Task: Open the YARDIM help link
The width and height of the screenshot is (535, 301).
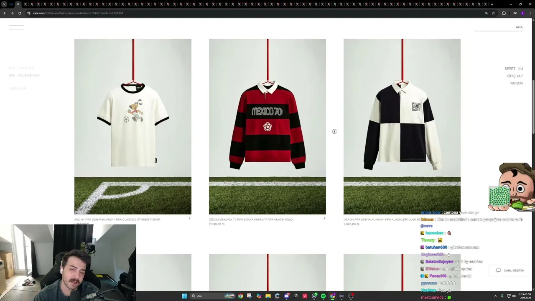Action: [x=516, y=83]
